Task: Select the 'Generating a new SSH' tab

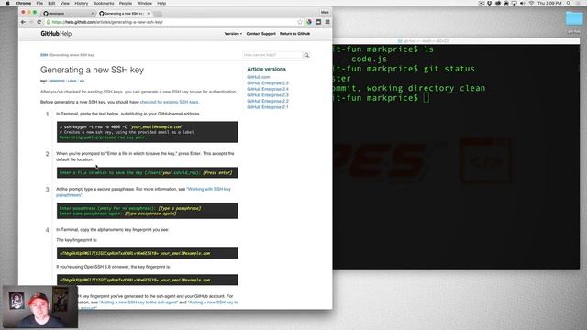Action: point(124,14)
